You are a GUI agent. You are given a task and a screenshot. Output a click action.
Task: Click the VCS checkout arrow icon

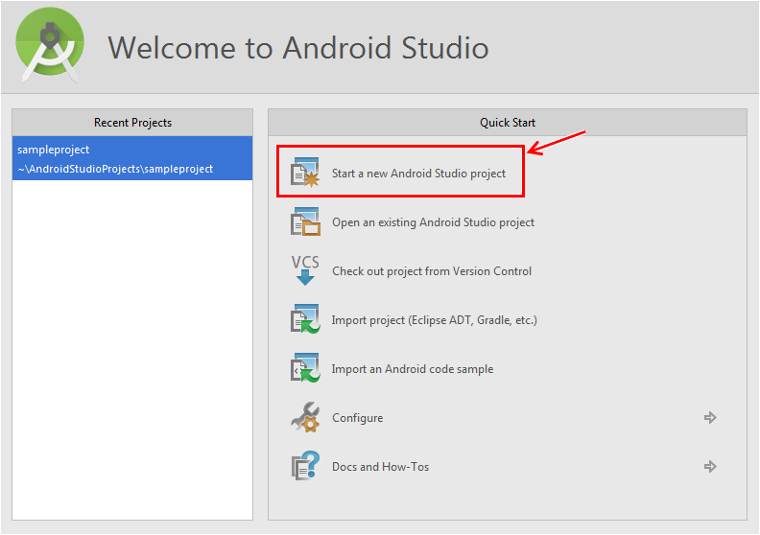pos(305,270)
